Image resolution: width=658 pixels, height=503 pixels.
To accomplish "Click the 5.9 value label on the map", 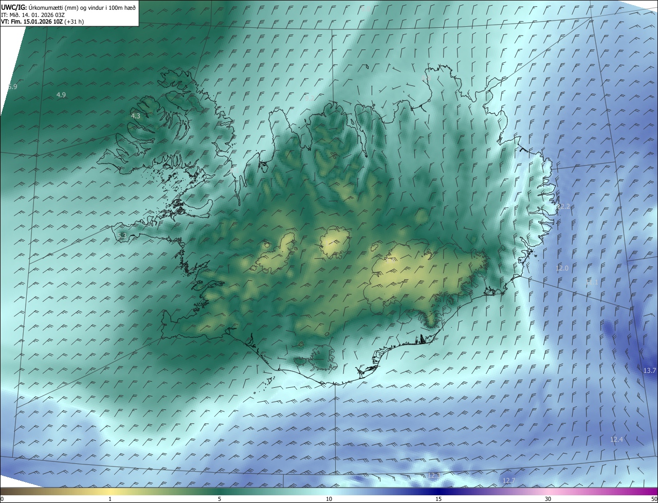I will (x=13, y=87).
